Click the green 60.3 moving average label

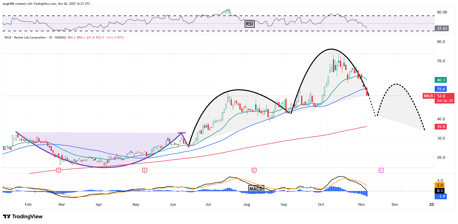(x=441, y=80)
